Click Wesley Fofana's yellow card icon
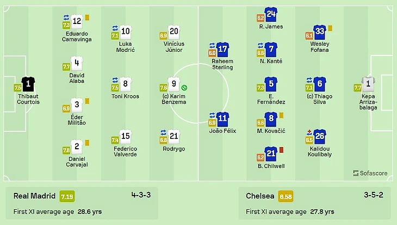The width and height of the screenshot is (397, 225). (x=330, y=28)
